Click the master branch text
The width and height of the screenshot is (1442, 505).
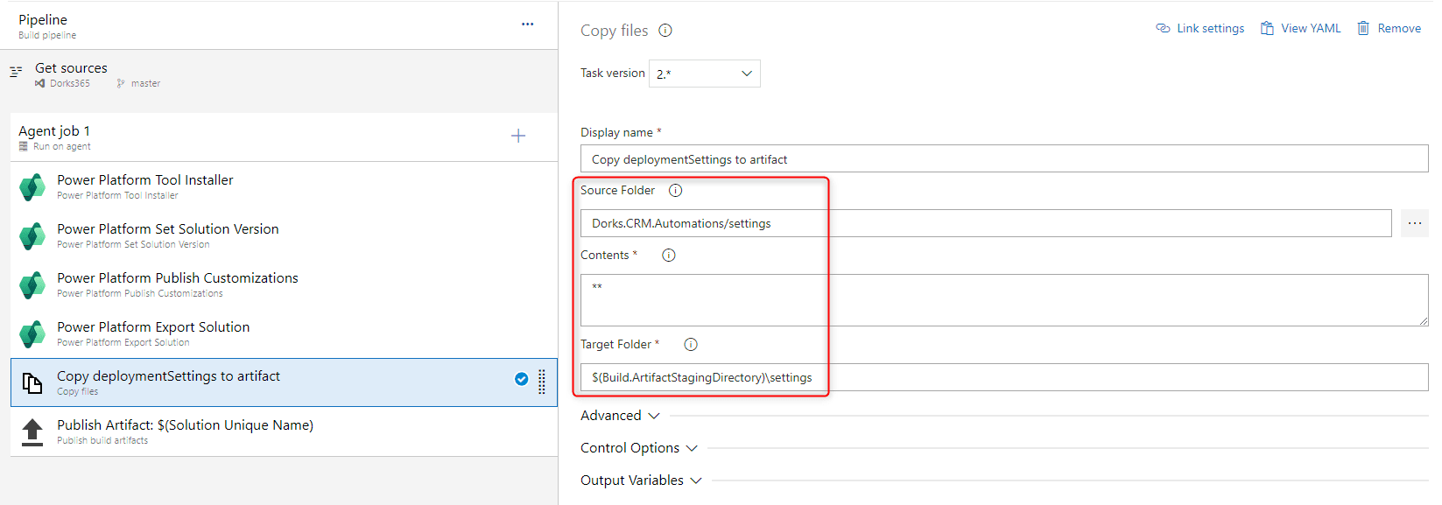145,83
